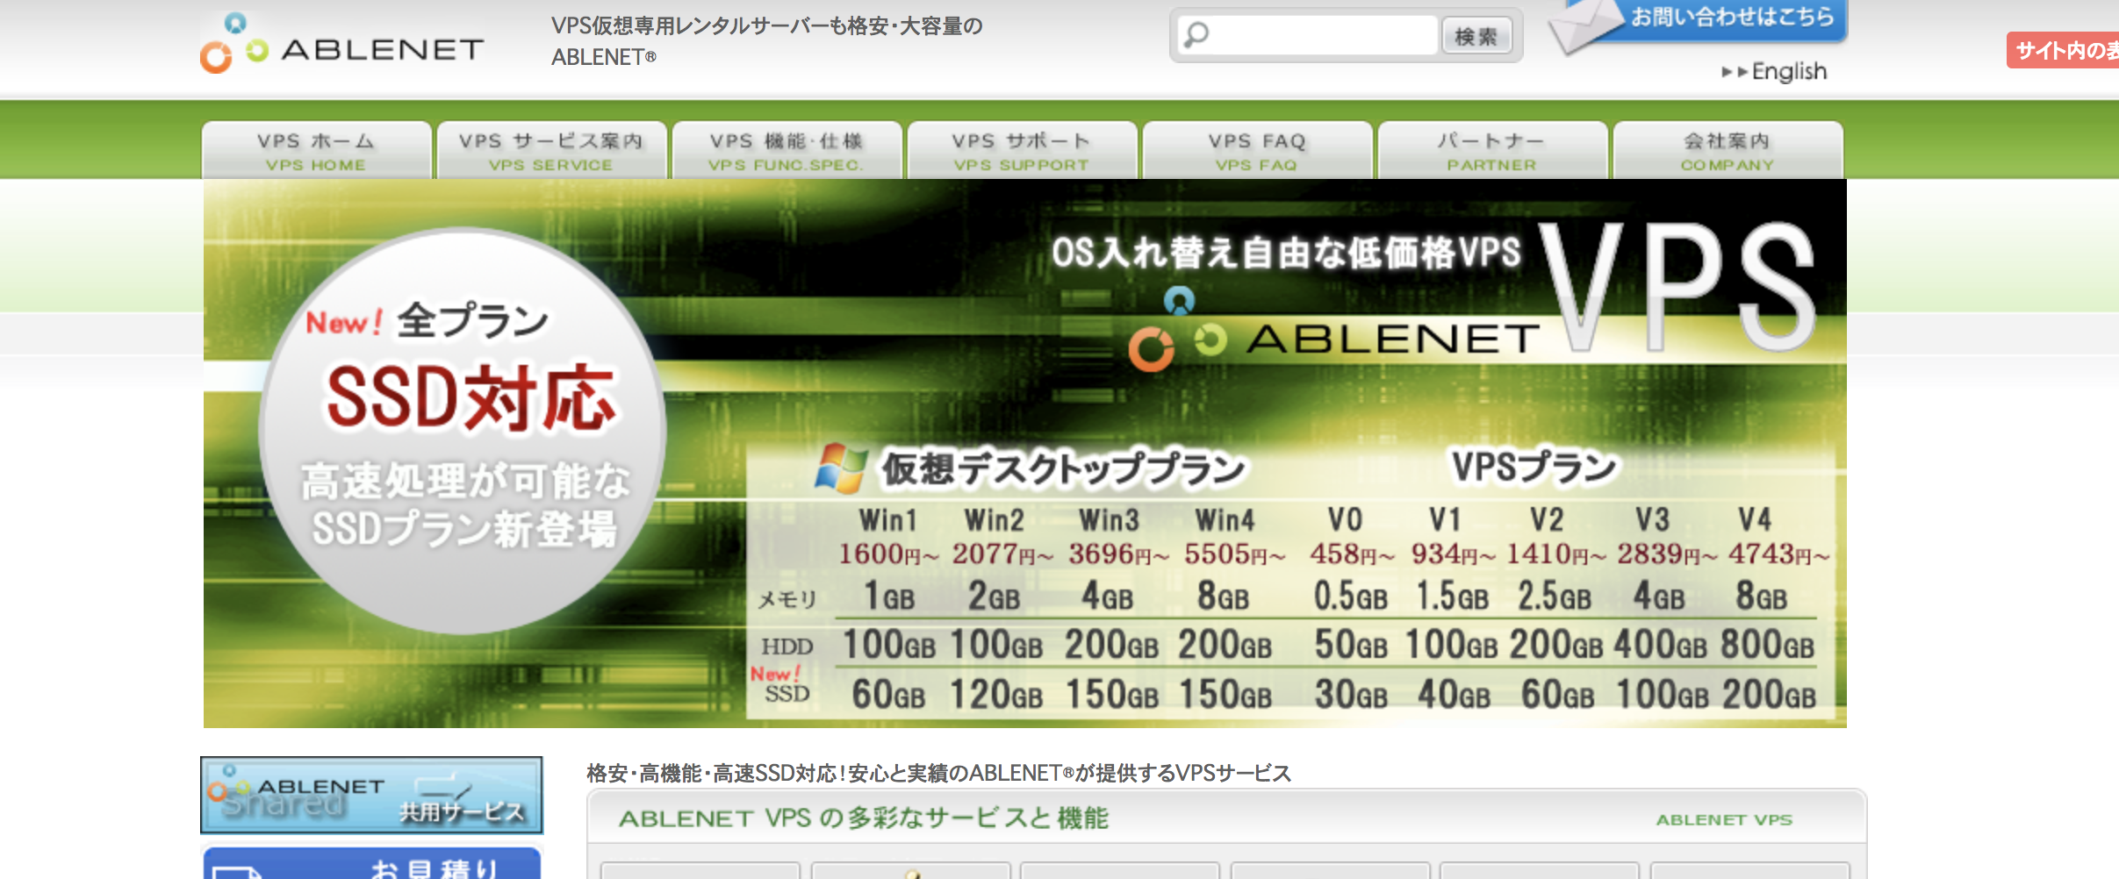
Task: Click the red サイト内の button
Action: point(2063,50)
